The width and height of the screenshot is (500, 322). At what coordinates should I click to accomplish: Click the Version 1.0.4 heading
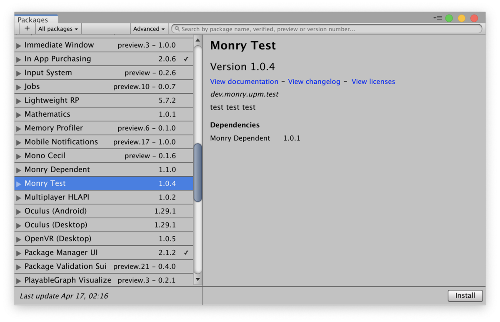242,67
